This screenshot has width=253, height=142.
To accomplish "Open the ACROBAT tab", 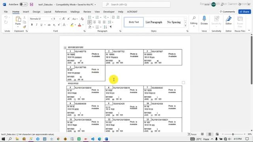I will tap(132, 11).
